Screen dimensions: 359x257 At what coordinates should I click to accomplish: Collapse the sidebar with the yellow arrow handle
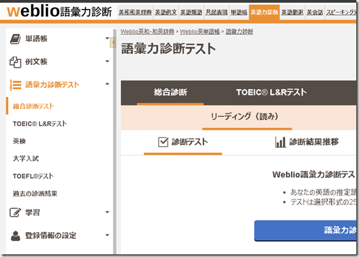pyautogui.click(x=113, y=43)
